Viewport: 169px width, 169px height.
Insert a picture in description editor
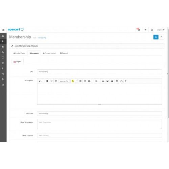[107, 81]
